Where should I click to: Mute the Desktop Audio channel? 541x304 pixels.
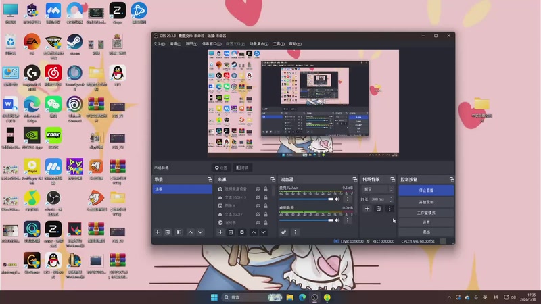tap(337, 220)
